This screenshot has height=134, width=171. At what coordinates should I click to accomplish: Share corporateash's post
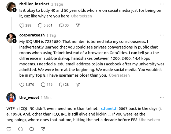(x=78, y=85)
